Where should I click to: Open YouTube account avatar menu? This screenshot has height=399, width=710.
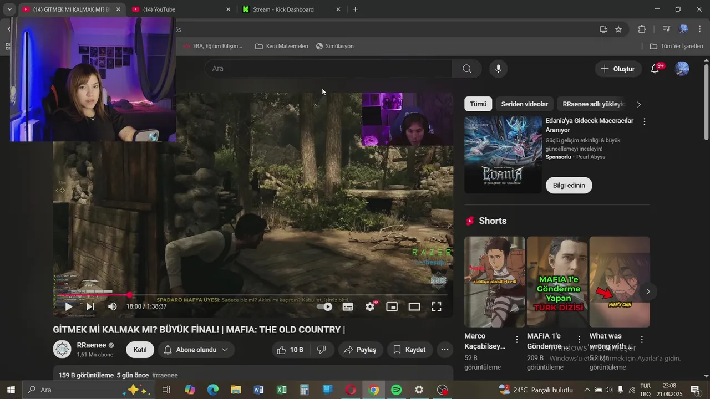click(682, 69)
